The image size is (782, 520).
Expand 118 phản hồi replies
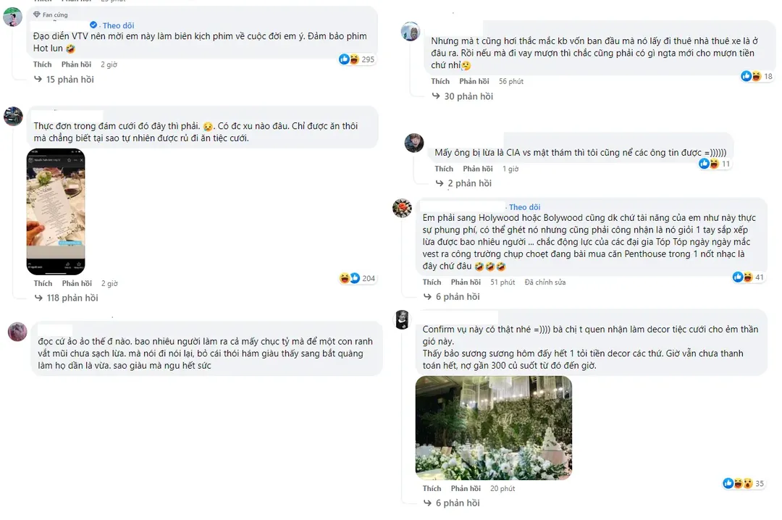point(72,298)
